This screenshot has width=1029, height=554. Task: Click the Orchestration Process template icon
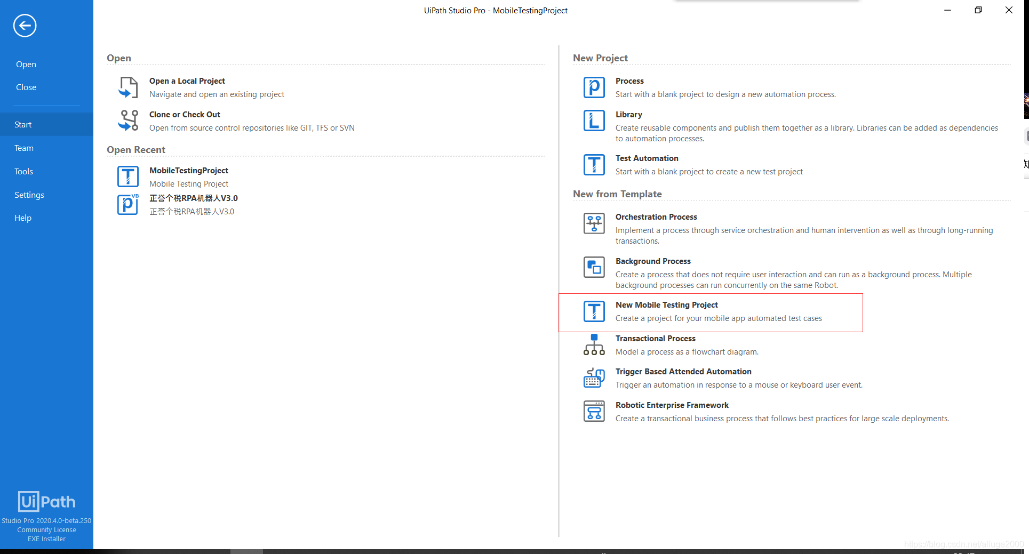594,223
